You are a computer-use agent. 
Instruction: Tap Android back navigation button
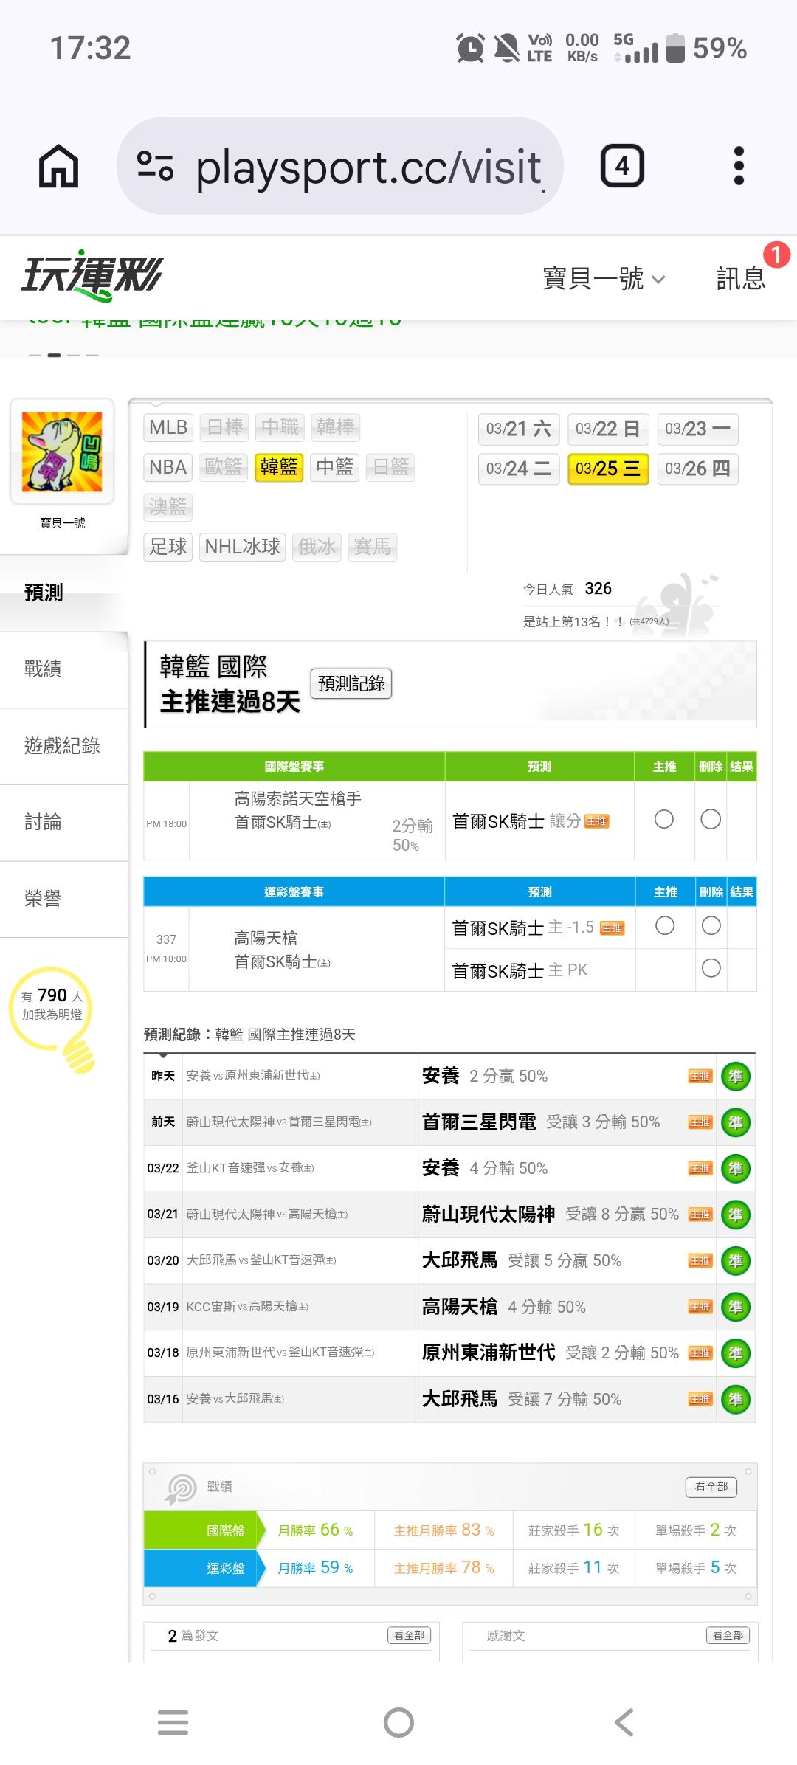point(624,1722)
